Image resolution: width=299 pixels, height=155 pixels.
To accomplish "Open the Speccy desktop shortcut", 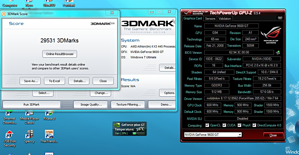I will [29, 136].
